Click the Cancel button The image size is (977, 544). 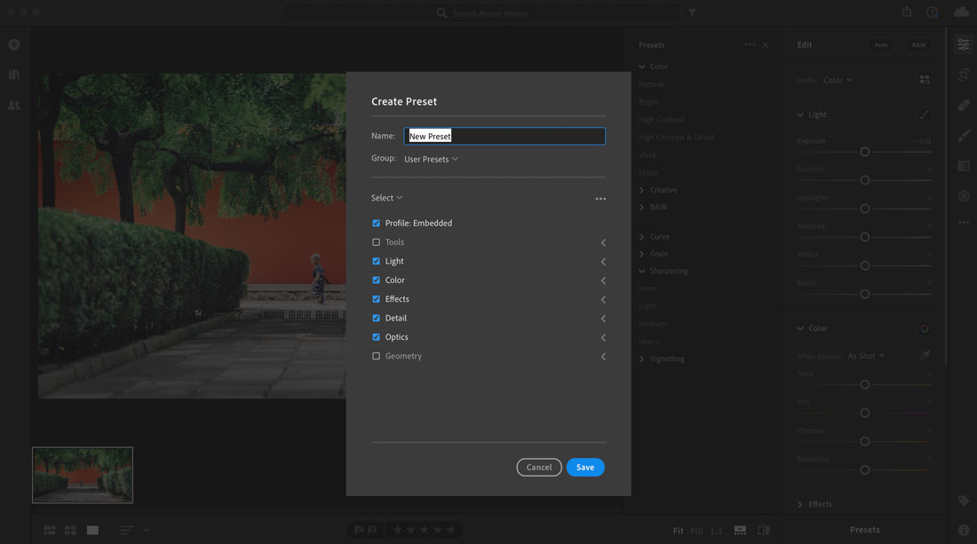tap(539, 468)
